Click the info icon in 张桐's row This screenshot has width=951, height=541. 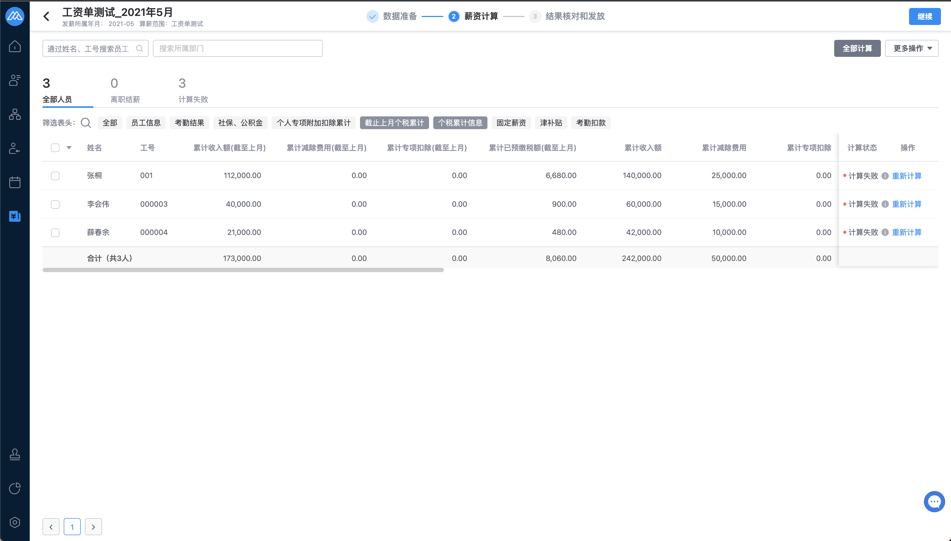coord(885,176)
